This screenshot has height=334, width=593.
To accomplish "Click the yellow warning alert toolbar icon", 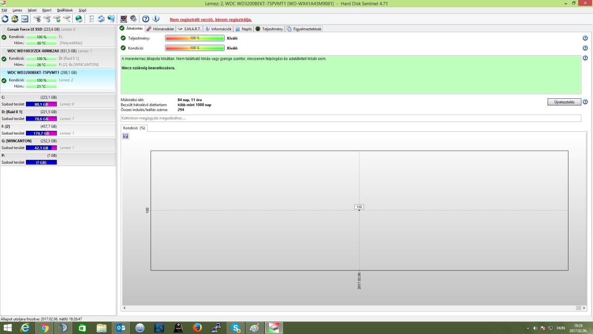I will (x=15, y=19).
